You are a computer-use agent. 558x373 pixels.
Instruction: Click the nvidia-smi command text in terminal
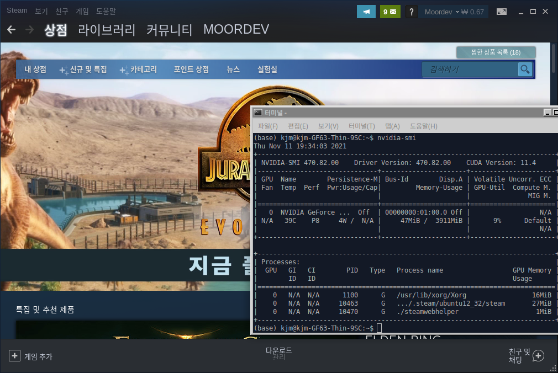pos(397,137)
